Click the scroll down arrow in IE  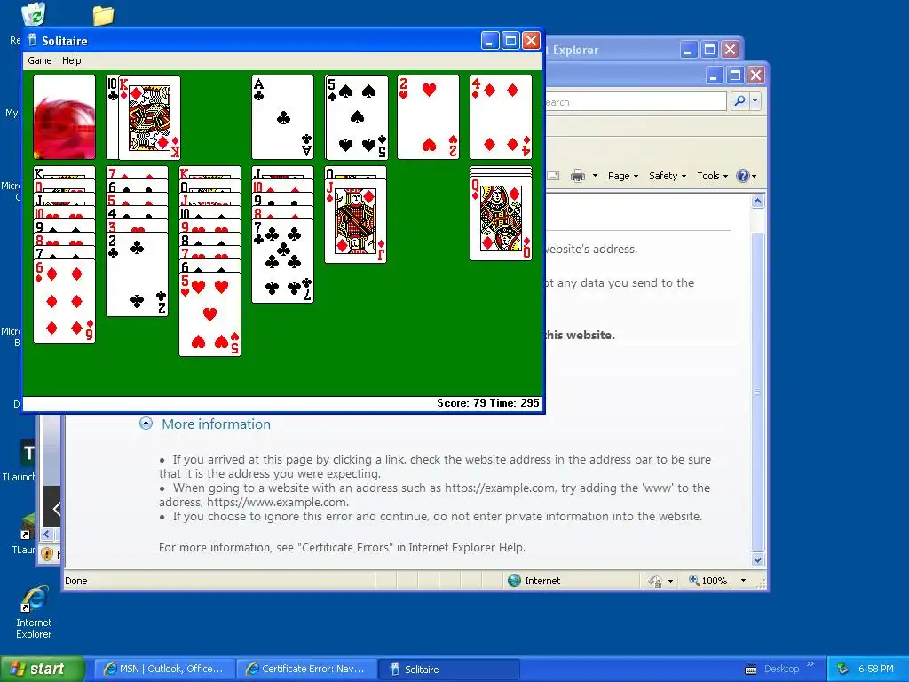(x=758, y=560)
